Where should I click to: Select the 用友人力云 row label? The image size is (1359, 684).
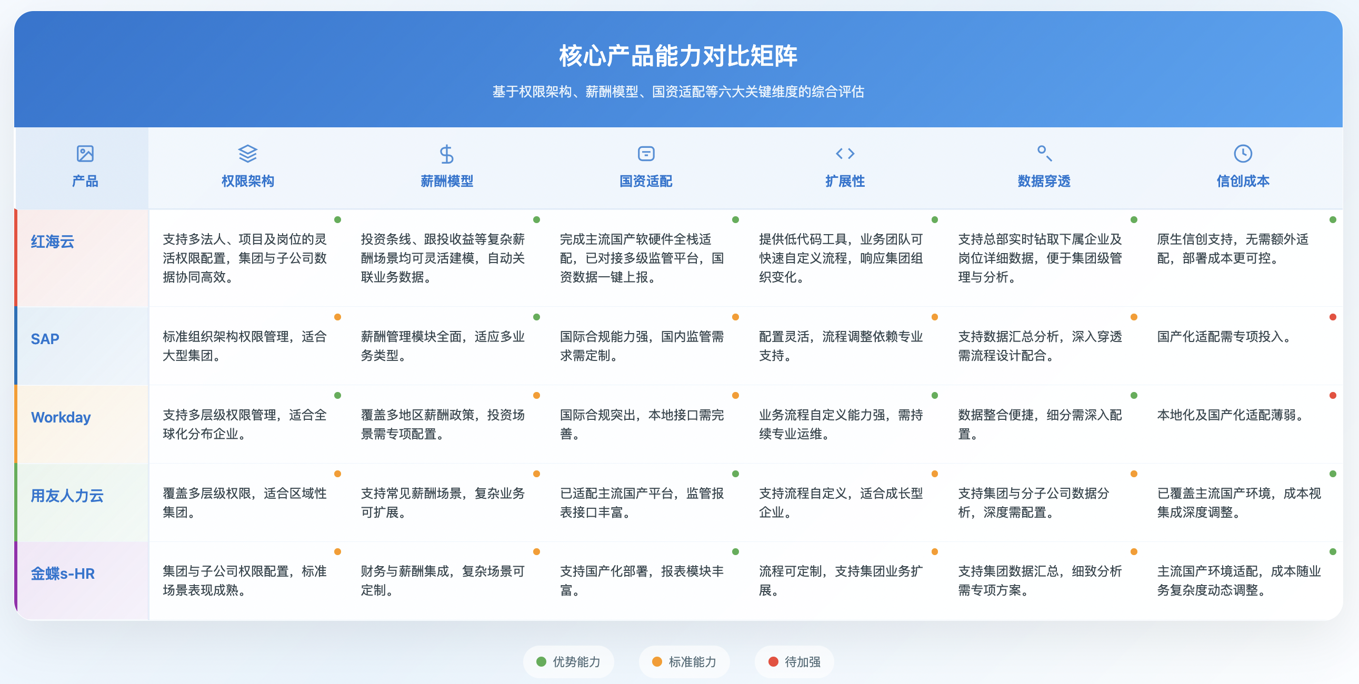(x=67, y=495)
